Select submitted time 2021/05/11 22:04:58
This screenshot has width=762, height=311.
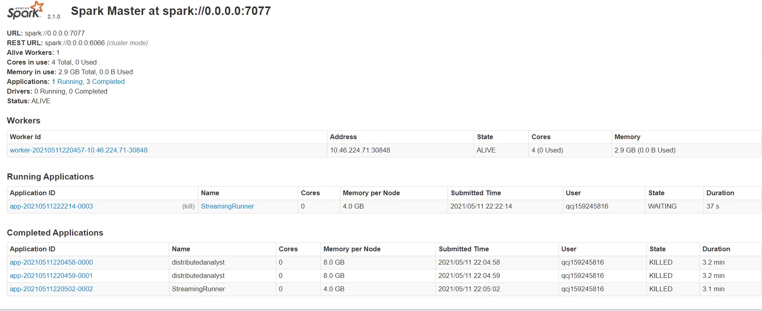[469, 262]
